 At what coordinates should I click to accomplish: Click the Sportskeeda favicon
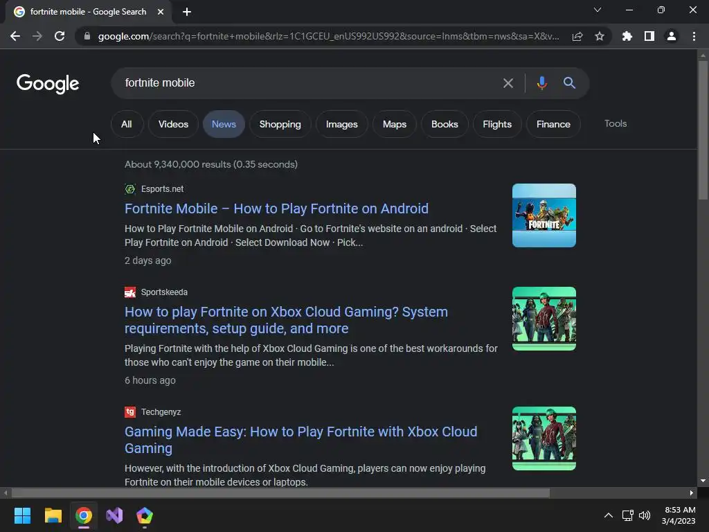click(130, 292)
